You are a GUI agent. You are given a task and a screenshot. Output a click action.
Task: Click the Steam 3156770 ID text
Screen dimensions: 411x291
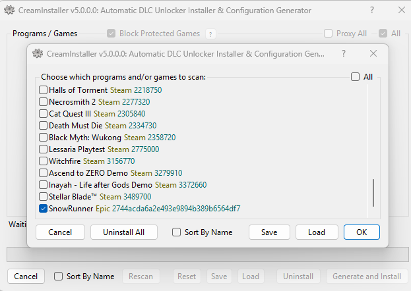coord(109,161)
